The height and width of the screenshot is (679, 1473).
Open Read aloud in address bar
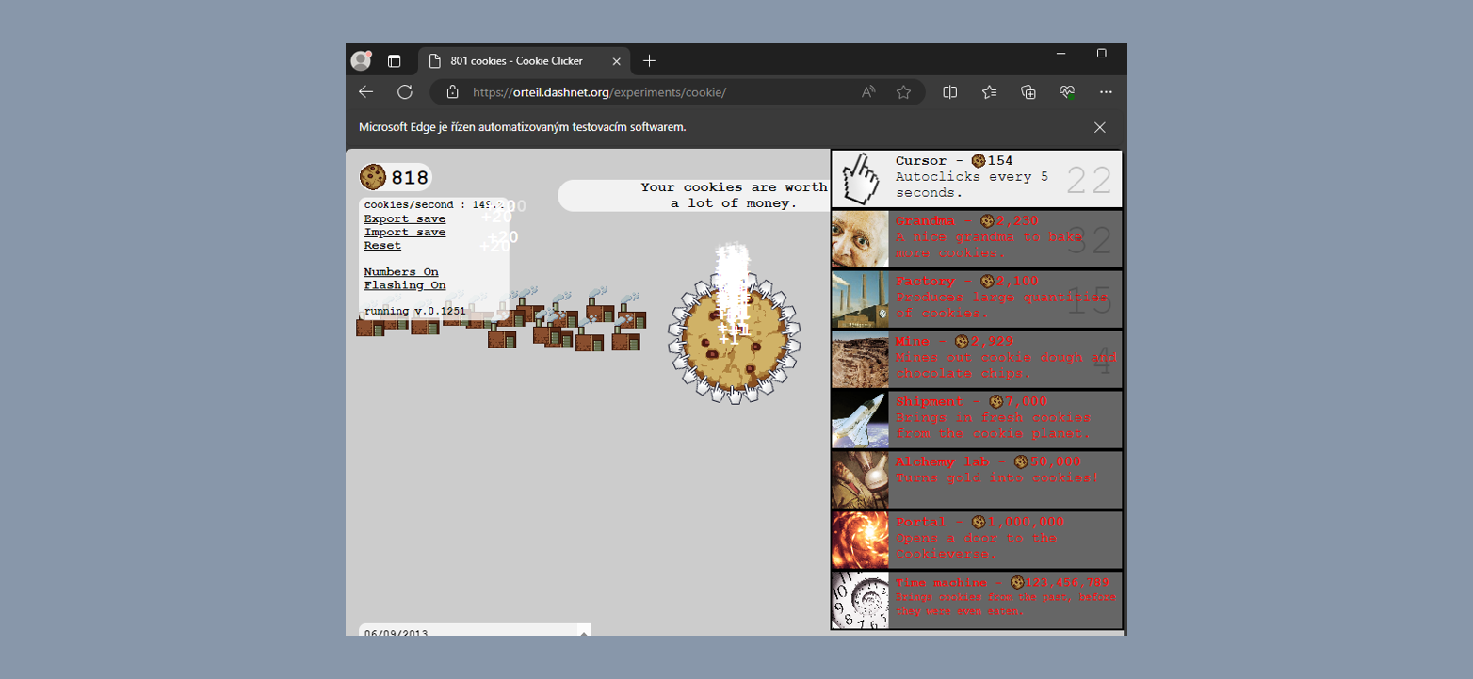click(x=868, y=91)
